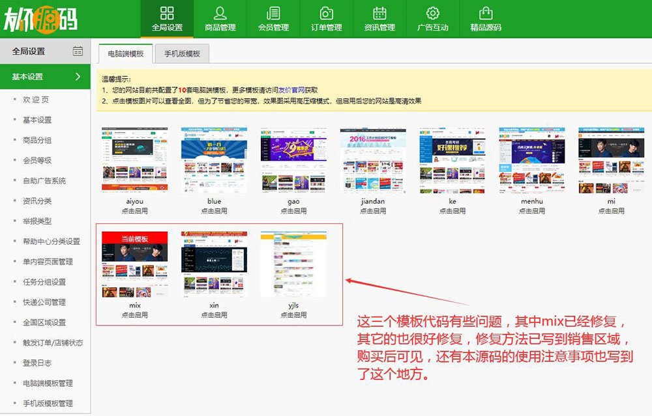View the xin template thumbnail
The width and height of the screenshot is (652, 416).
pyautogui.click(x=214, y=264)
